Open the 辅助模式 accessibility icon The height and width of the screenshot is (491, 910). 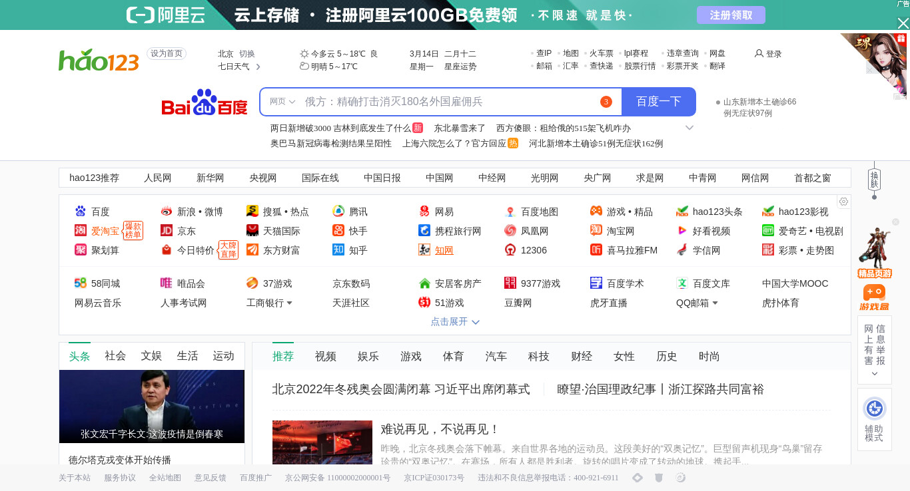874,409
